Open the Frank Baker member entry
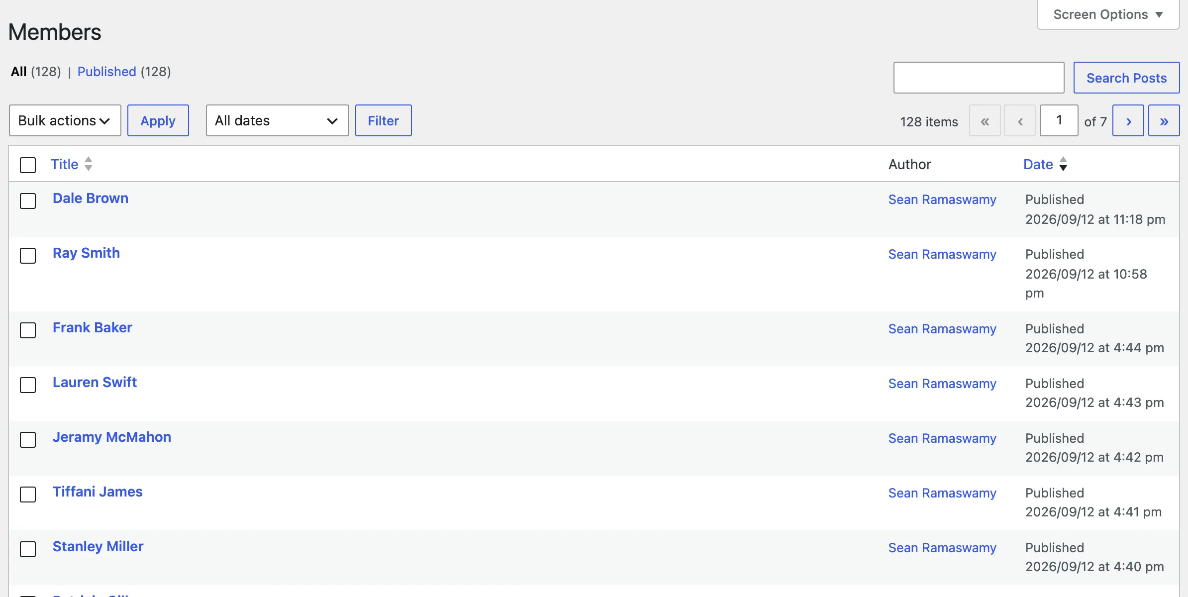 coord(93,327)
